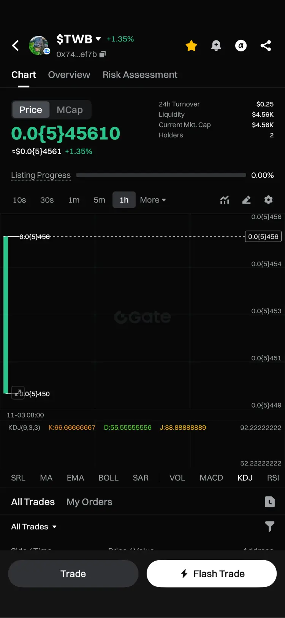The image size is (285, 618).
Task: Show the MACD sub-indicator
Action: pyautogui.click(x=211, y=478)
